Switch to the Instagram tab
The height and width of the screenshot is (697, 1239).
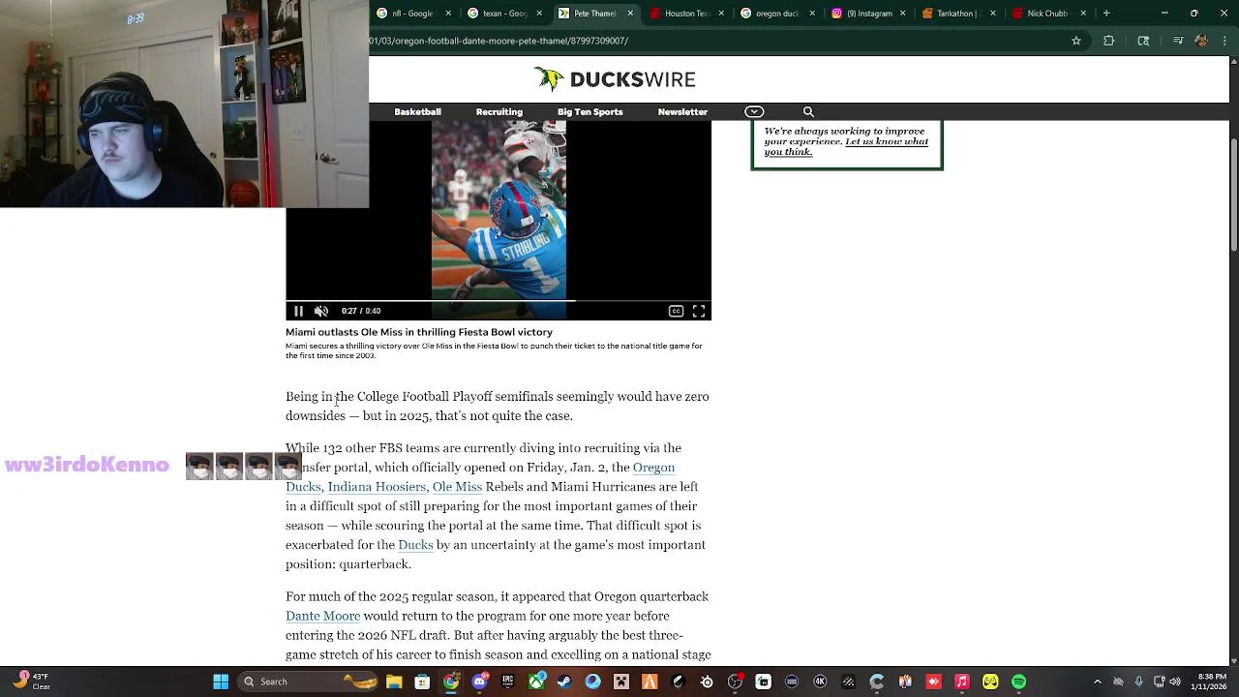click(868, 14)
